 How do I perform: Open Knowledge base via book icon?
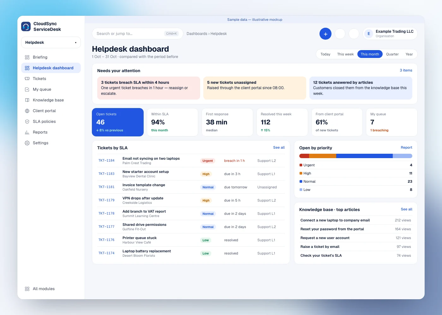(x=27, y=100)
